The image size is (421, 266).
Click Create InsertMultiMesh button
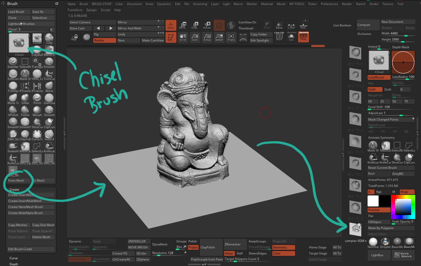coord(31,201)
